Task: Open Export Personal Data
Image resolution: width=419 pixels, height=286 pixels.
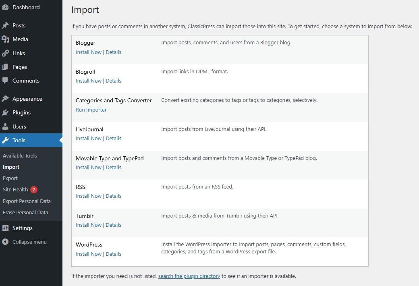Action: click(x=27, y=201)
